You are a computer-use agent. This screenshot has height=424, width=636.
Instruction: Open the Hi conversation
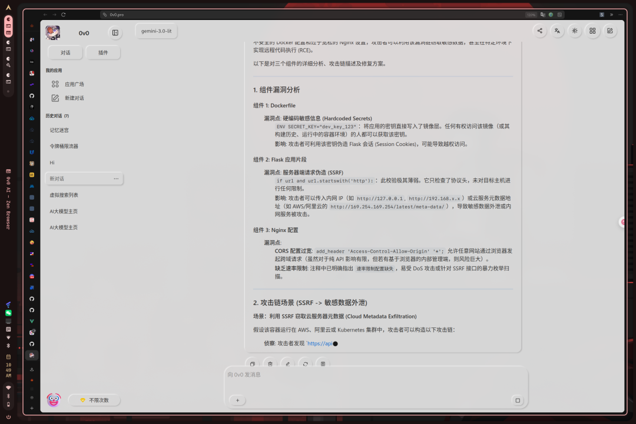84,163
